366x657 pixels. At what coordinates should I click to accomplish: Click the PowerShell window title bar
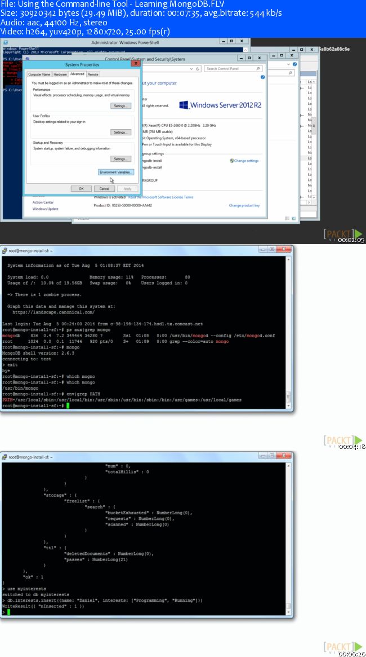pyautogui.click(x=125, y=42)
